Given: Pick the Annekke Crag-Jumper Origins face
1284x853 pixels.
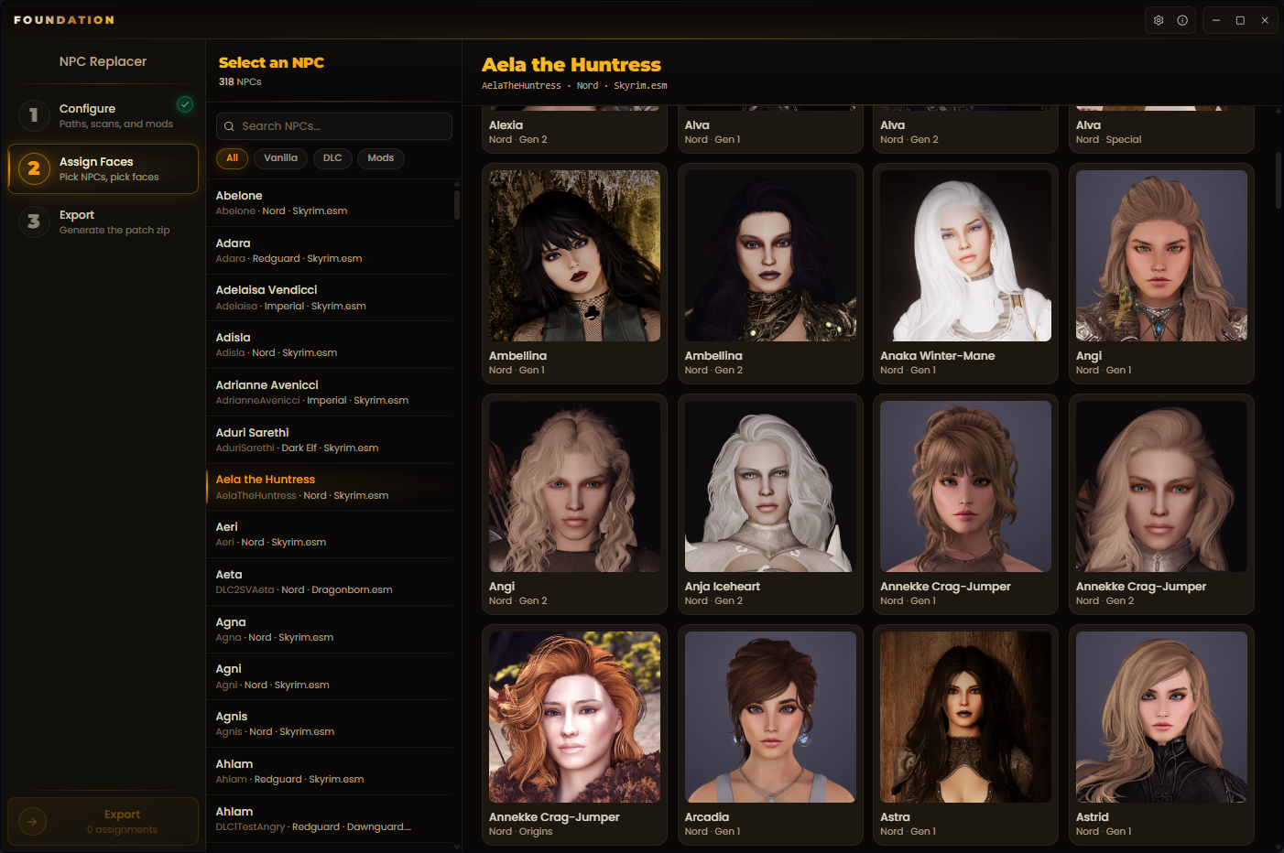Looking at the screenshot, I should (574, 735).
